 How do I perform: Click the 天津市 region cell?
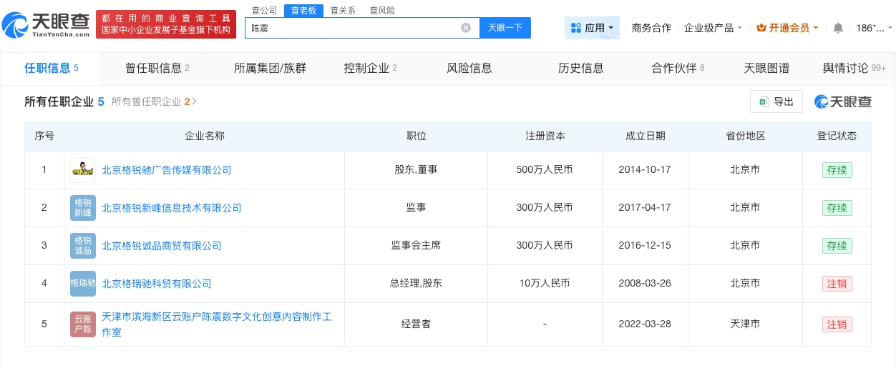[745, 324]
